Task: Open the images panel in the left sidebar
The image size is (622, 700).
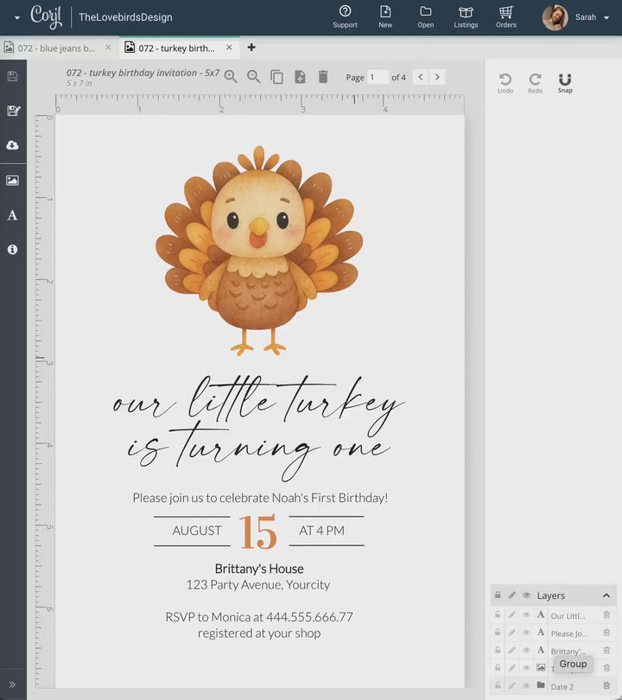Action: pyautogui.click(x=12, y=181)
